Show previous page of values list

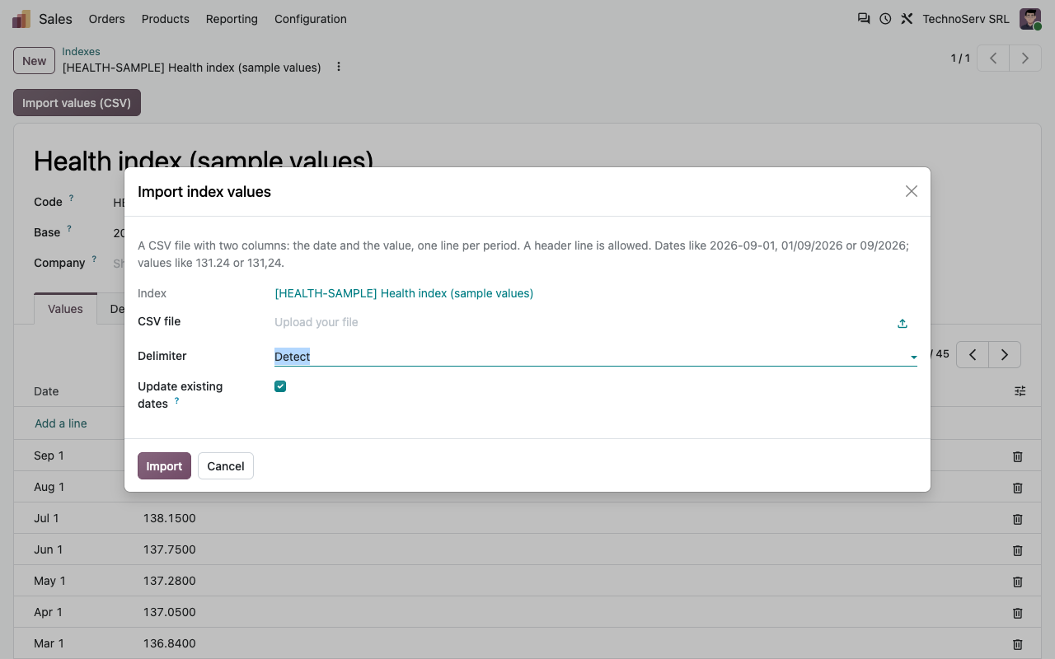point(973,354)
